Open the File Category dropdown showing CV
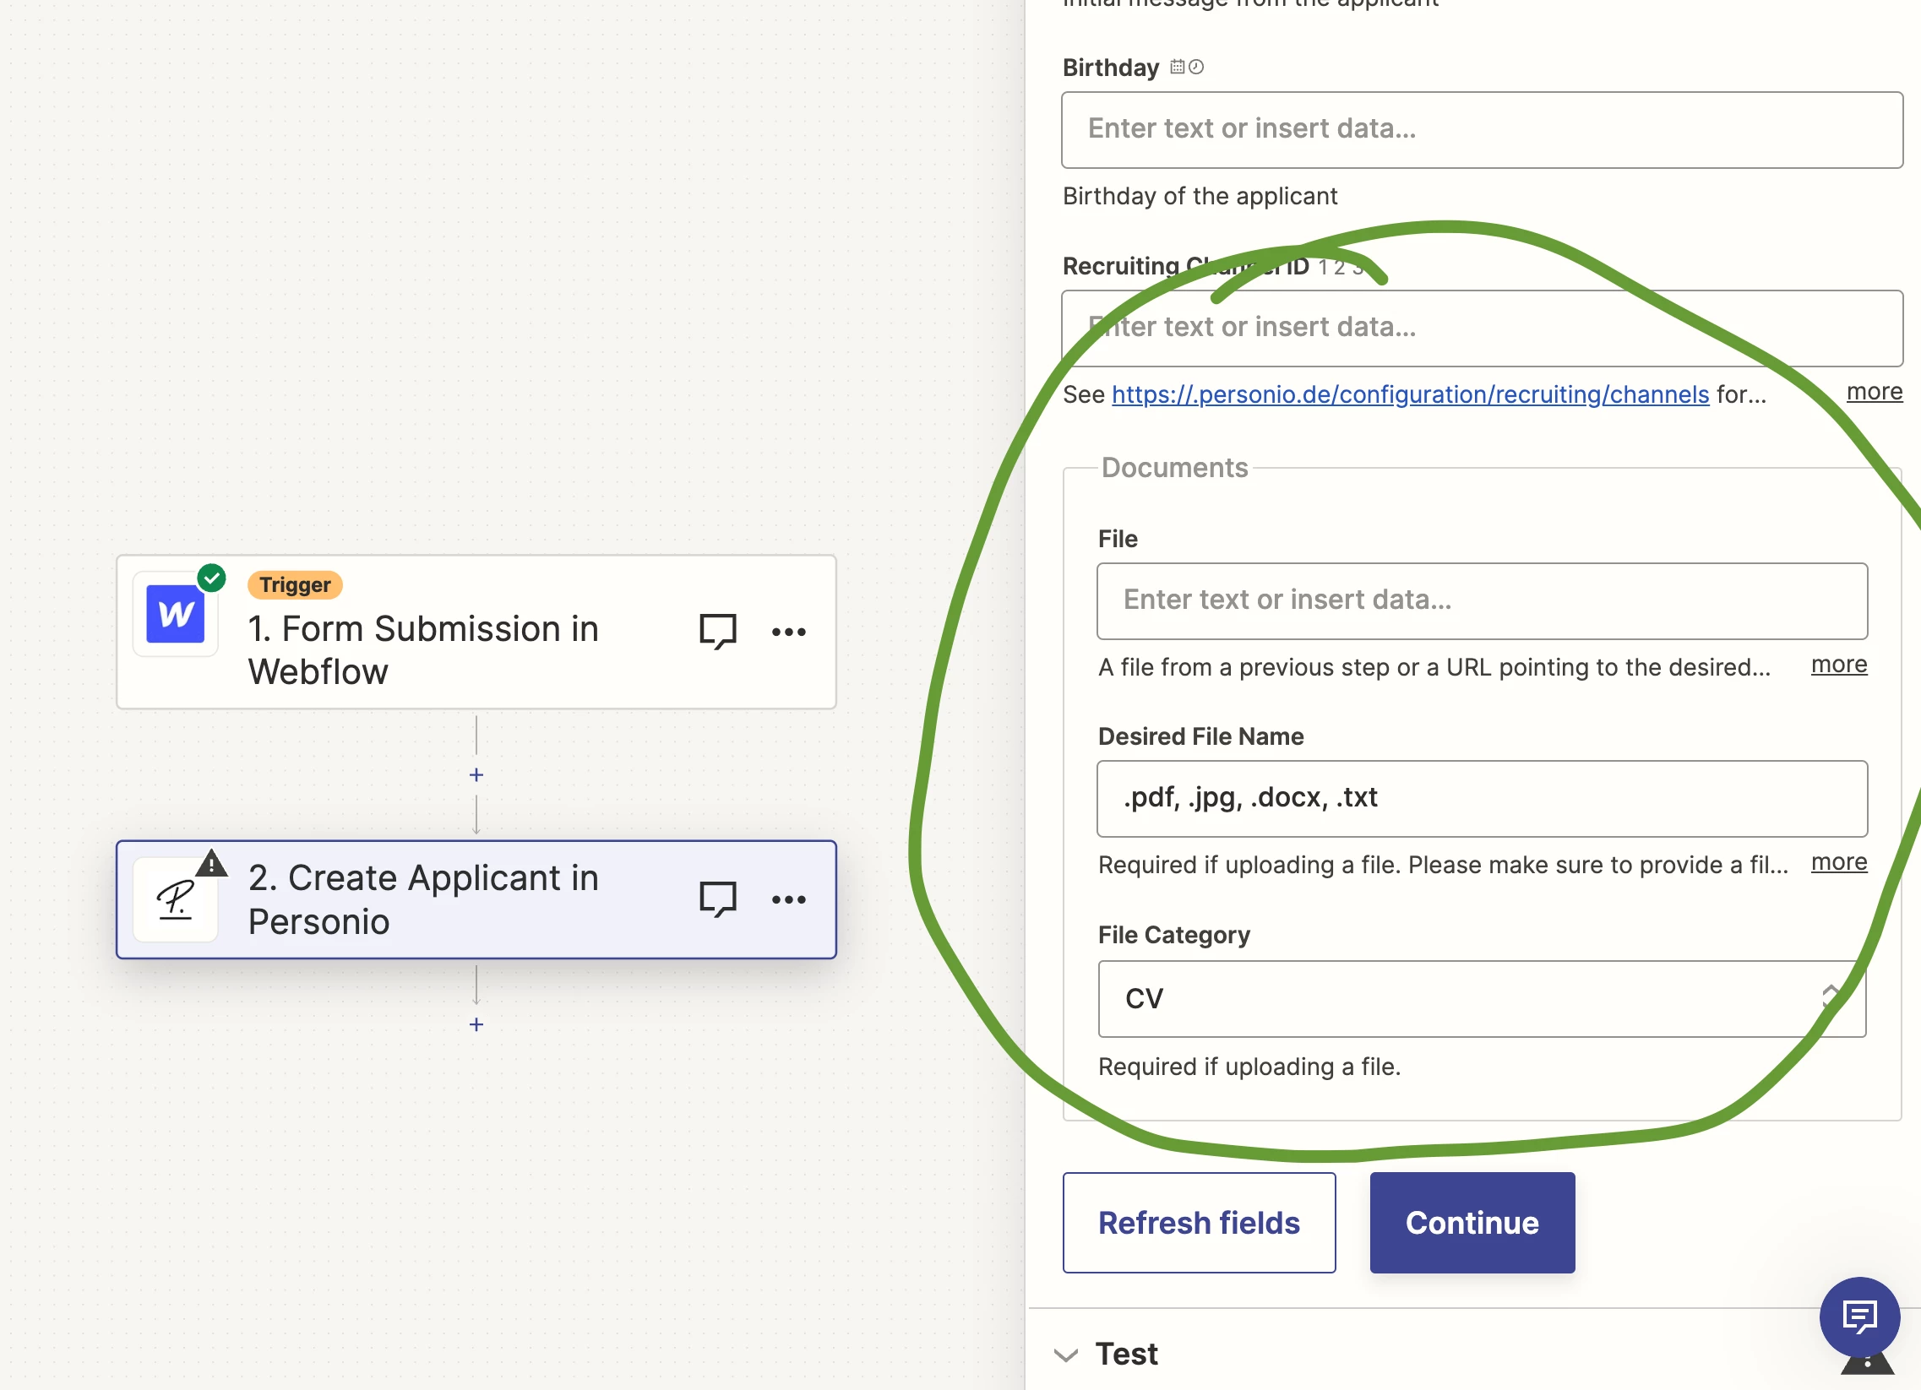1921x1390 pixels. 1482,999
